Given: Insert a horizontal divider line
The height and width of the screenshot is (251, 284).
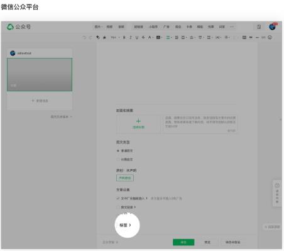Looking at the screenshot, I should 257,38.
